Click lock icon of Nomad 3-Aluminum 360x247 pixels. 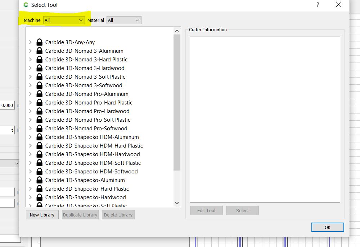tap(40, 51)
